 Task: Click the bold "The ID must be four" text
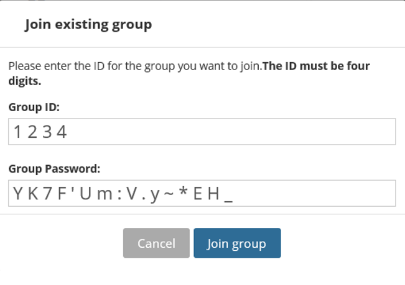[316, 66]
